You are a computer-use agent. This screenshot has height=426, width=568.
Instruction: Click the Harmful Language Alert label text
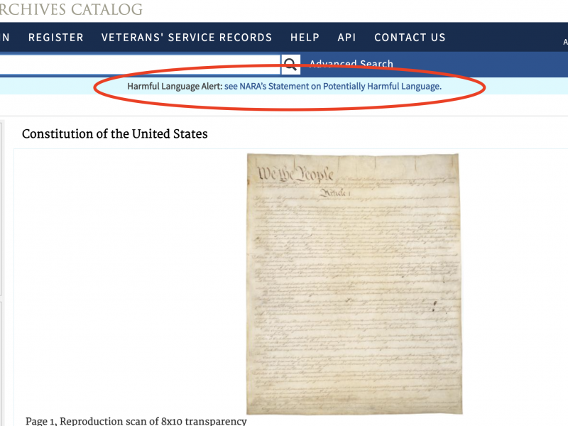coord(175,86)
